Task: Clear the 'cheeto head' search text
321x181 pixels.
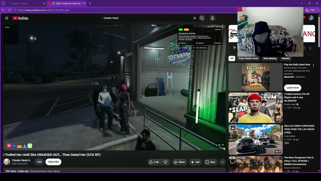Action: coord(194,18)
